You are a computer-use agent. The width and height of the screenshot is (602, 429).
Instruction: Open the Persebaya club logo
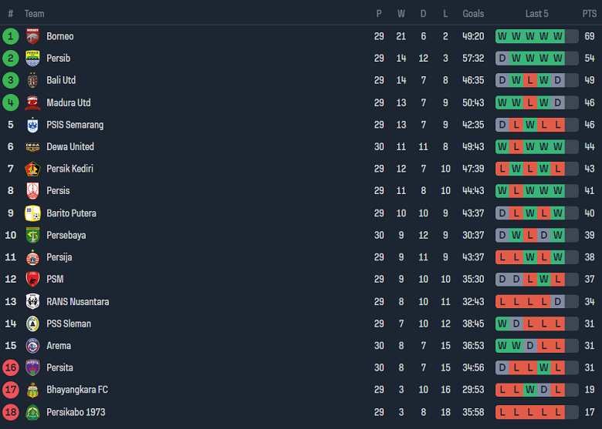(x=32, y=235)
